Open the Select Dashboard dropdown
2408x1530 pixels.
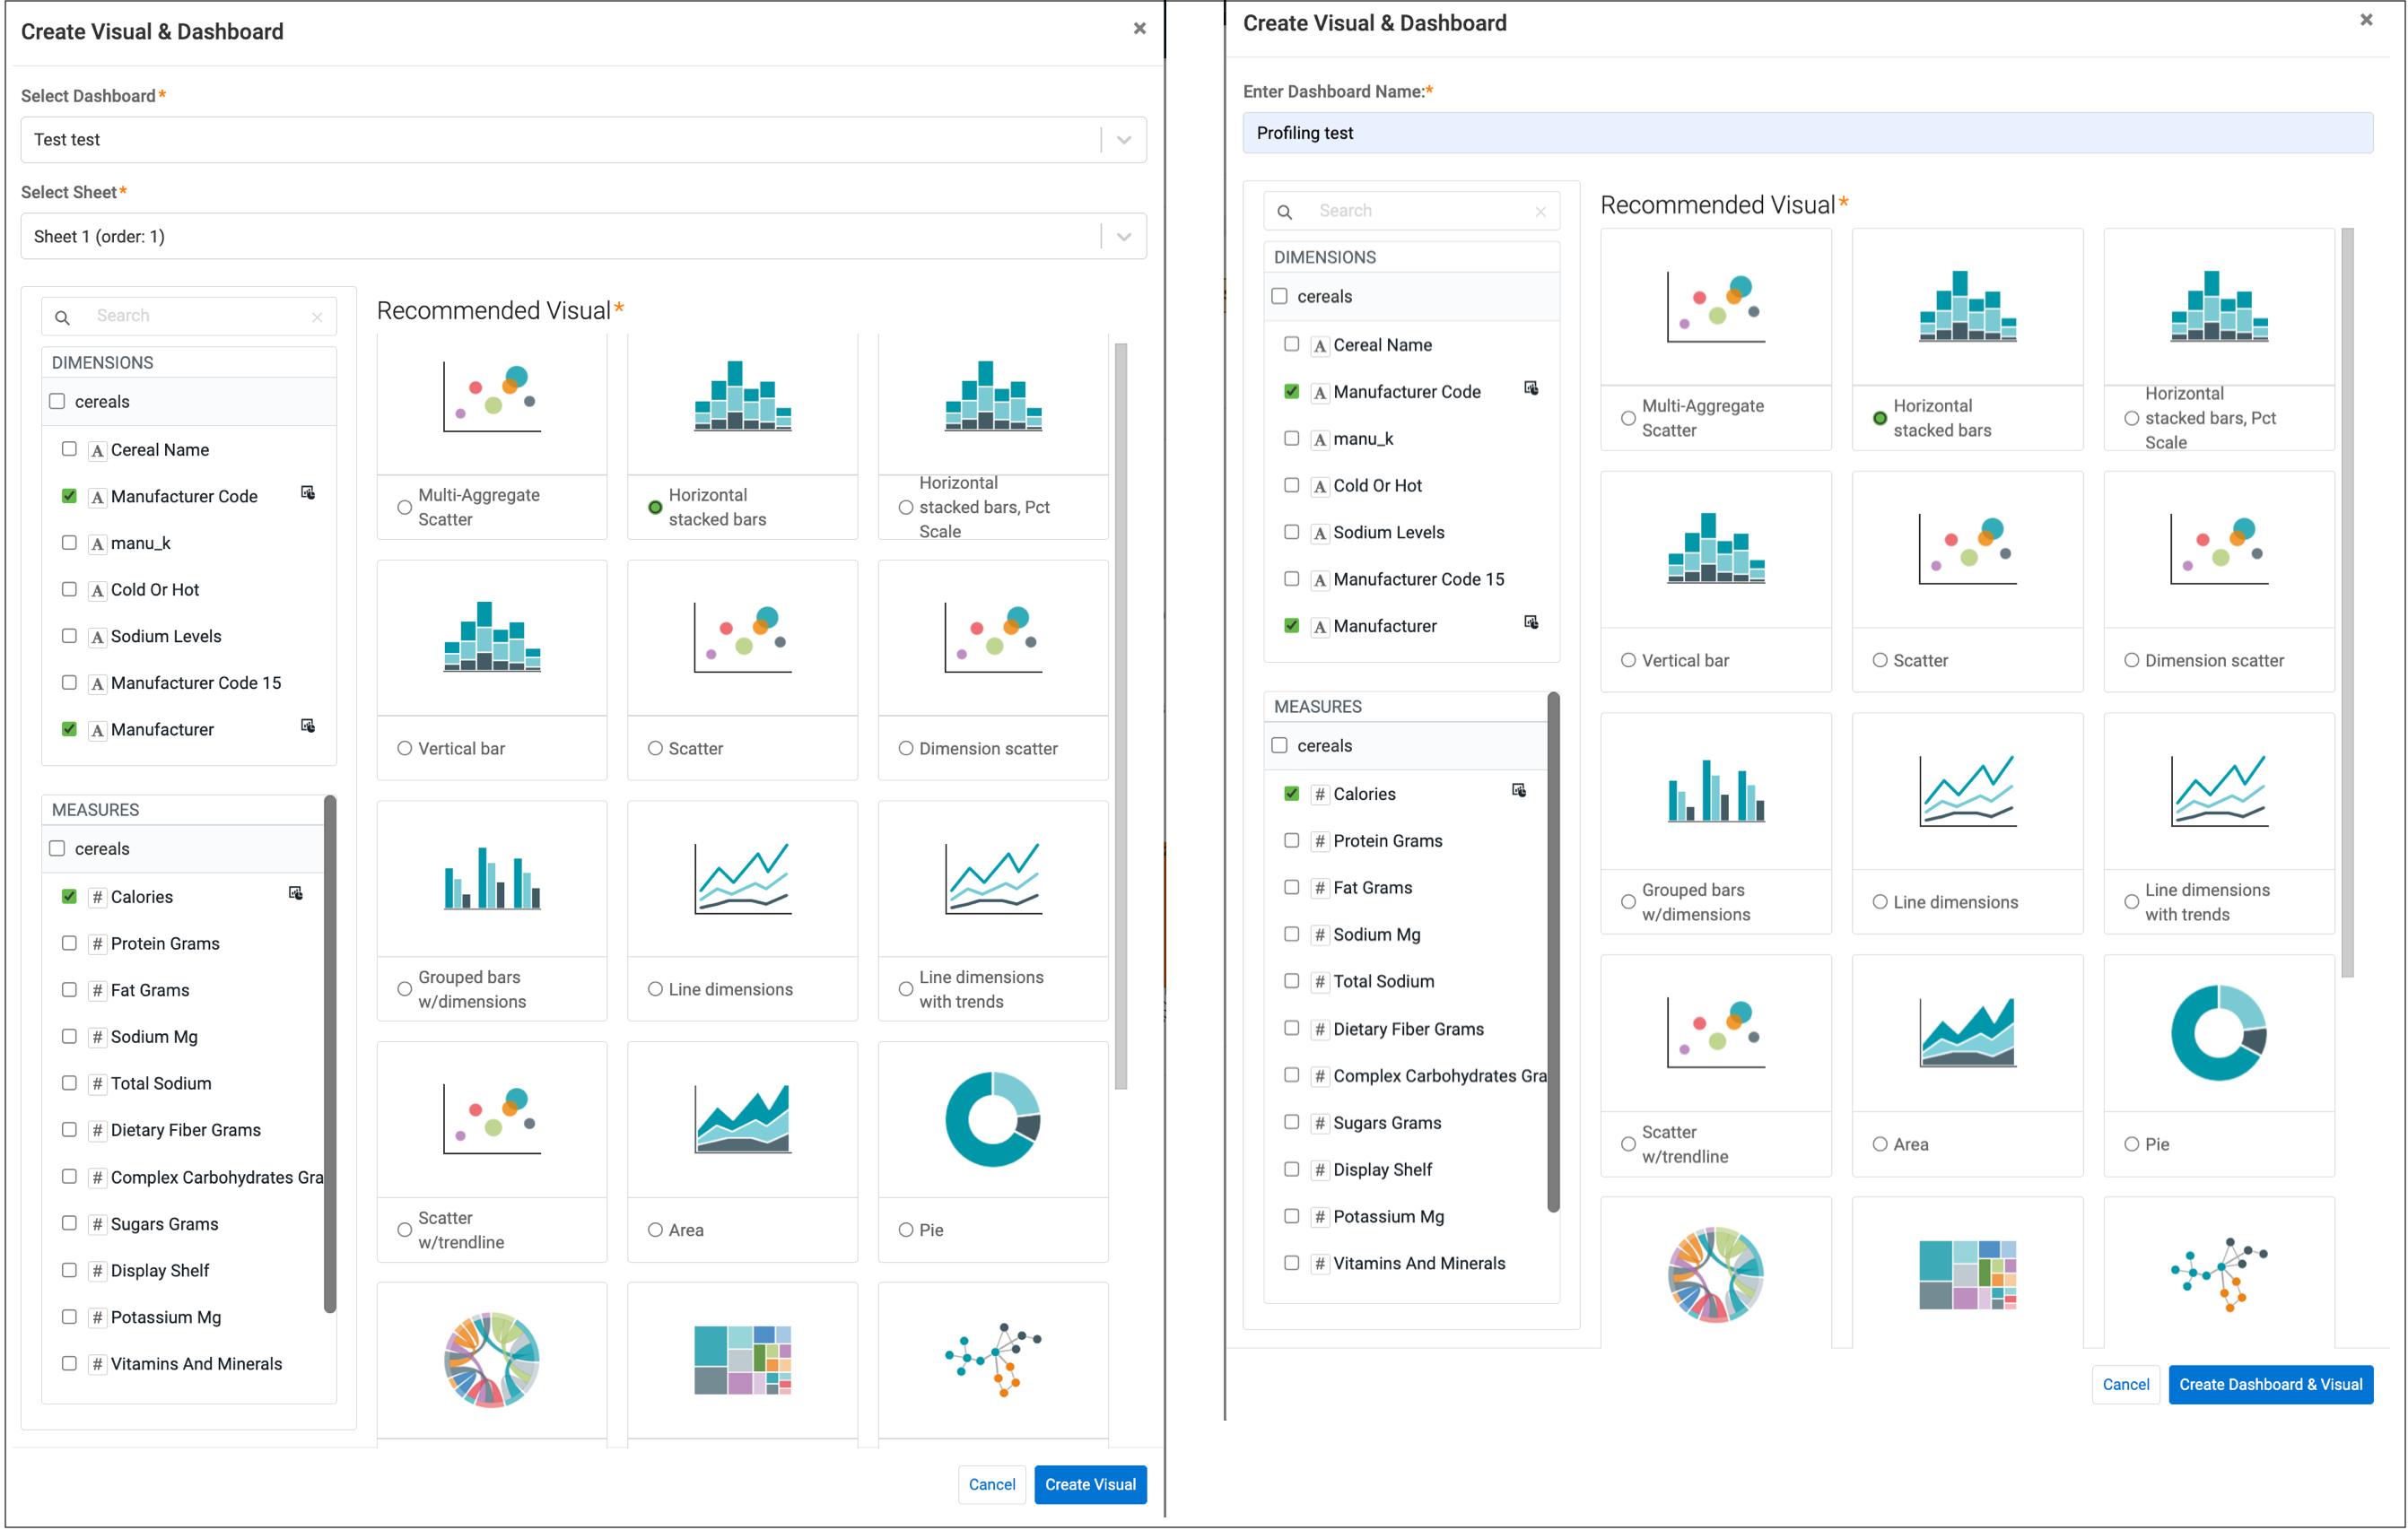583,140
